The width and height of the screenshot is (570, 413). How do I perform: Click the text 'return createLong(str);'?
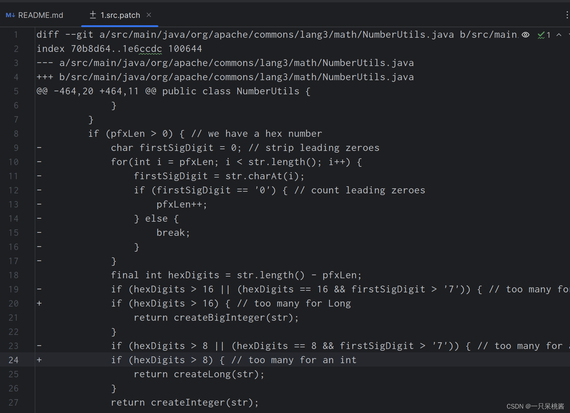(x=199, y=374)
